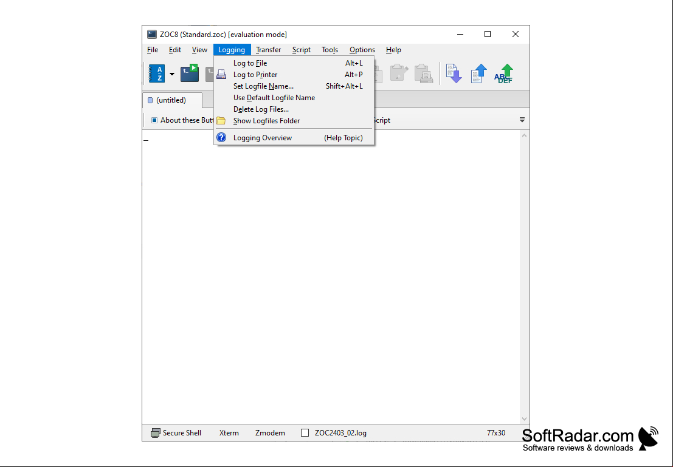Click the ZOC2403_02.log filename in status bar
Image resolution: width=673 pixels, height=467 pixels.
pyautogui.click(x=340, y=433)
